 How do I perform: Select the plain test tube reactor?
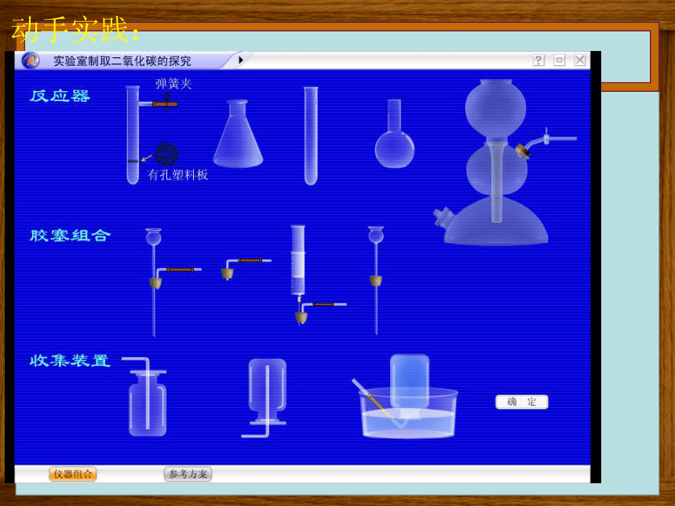(x=311, y=136)
